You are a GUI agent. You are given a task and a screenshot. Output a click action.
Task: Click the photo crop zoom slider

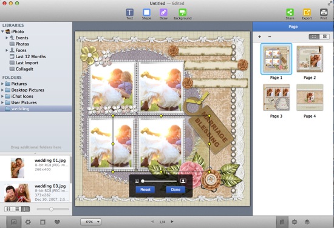click(x=160, y=181)
